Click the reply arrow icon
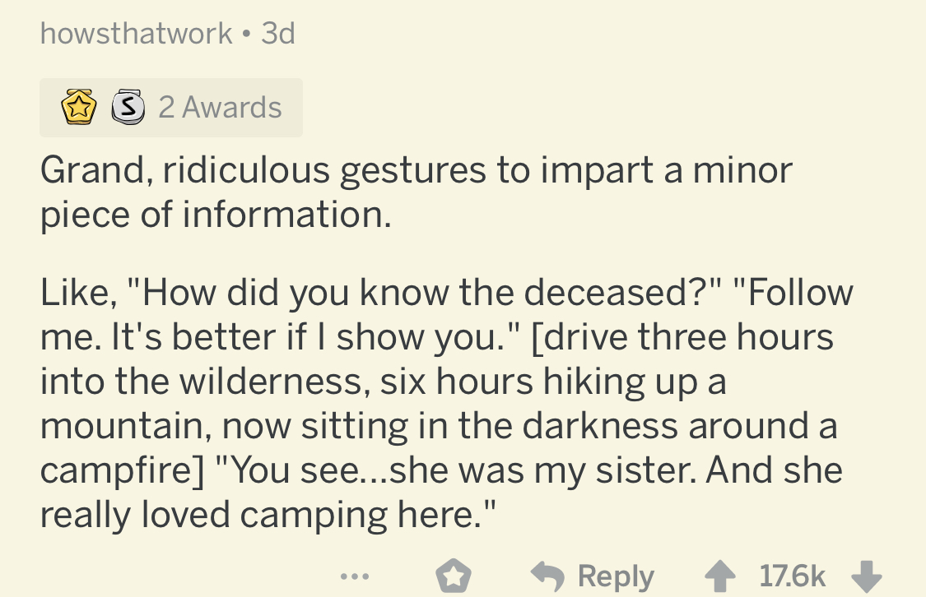This screenshot has width=926, height=597. [x=549, y=576]
